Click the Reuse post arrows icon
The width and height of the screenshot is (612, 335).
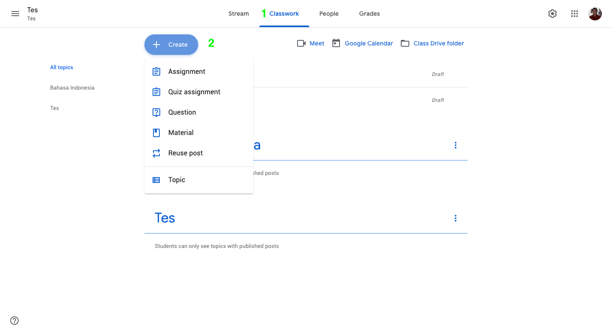coord(156,153)
